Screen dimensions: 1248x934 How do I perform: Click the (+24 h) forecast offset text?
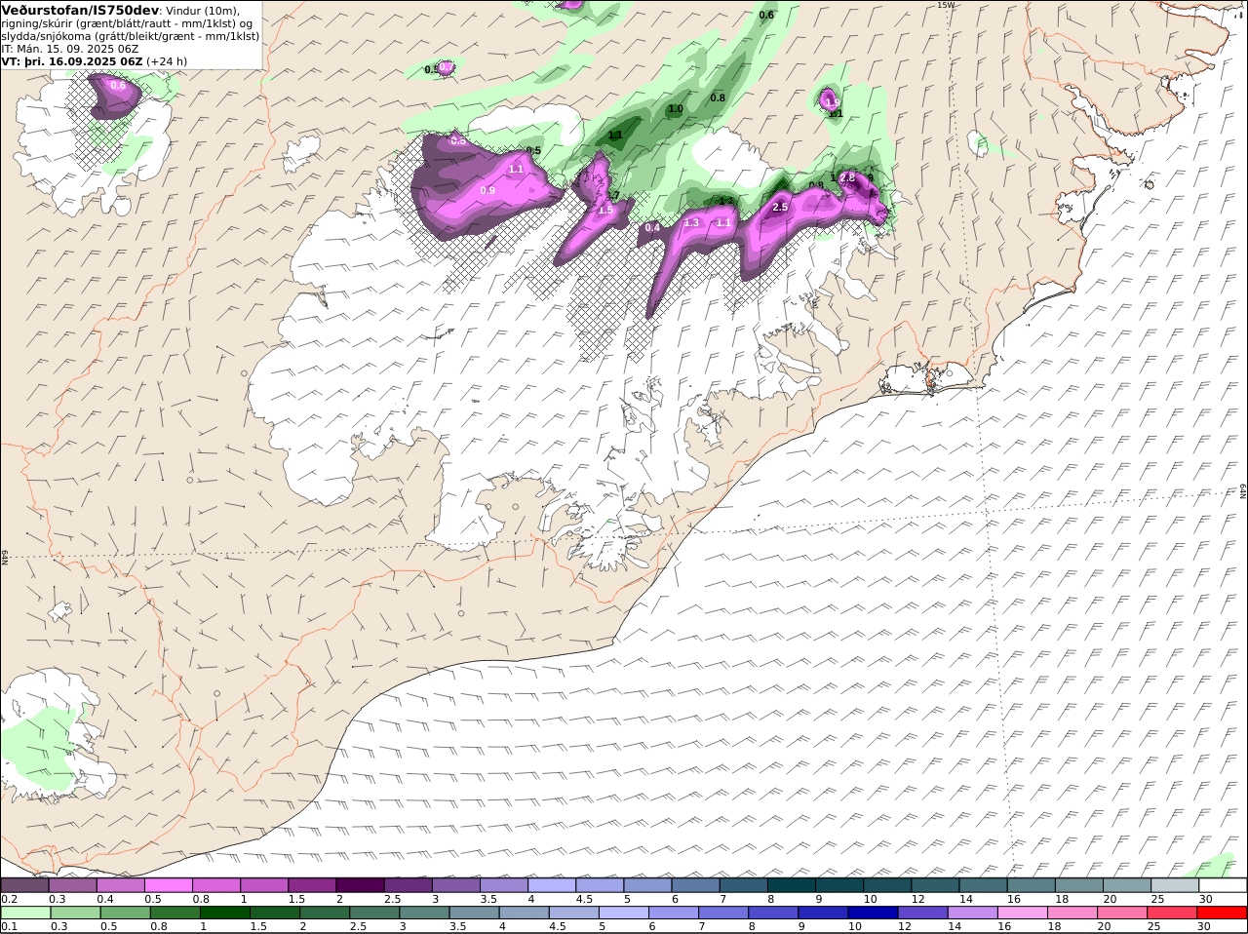coord(167,60)
